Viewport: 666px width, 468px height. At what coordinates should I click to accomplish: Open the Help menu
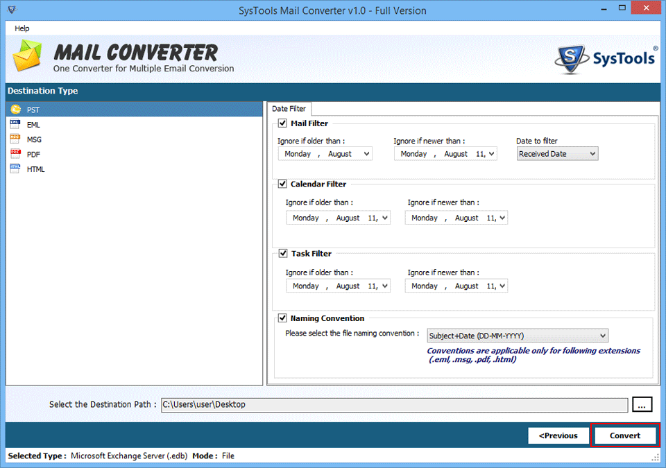pos(22,28)
